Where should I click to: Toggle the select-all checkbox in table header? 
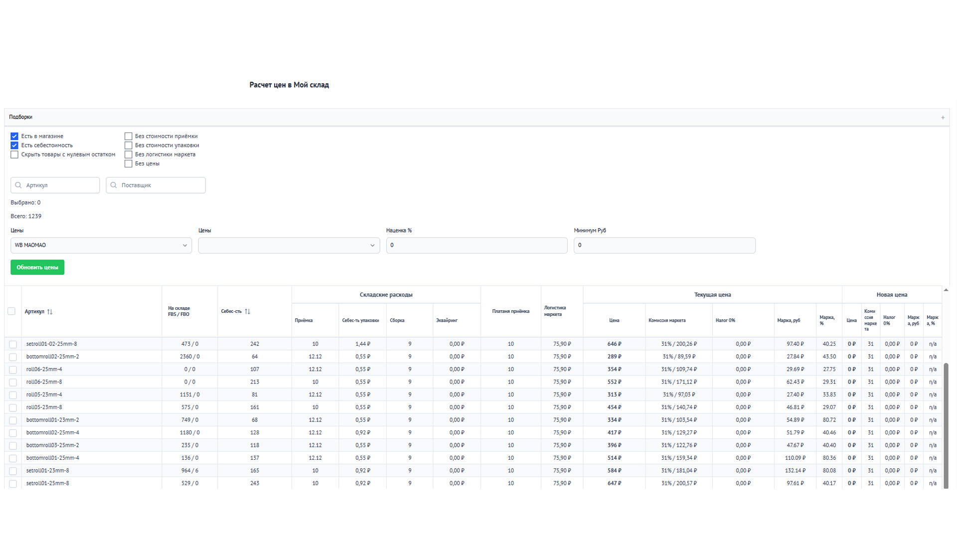click(x=11, y=311)
